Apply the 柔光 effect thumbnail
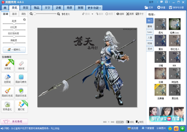 pos(161,24)
